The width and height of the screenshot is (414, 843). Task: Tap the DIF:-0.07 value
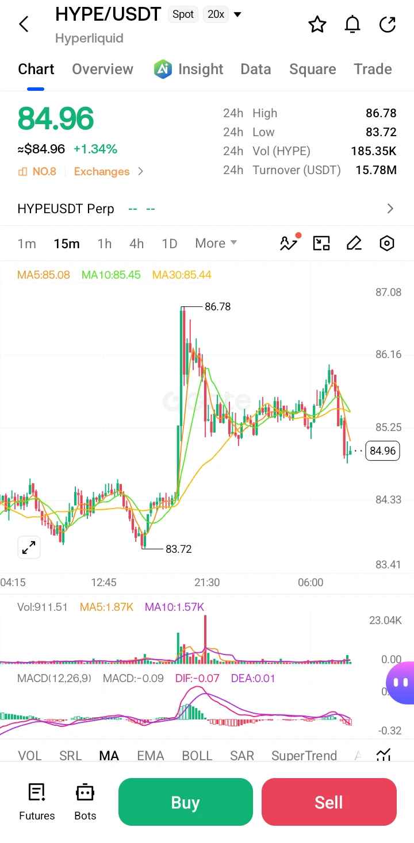point(197,678)
